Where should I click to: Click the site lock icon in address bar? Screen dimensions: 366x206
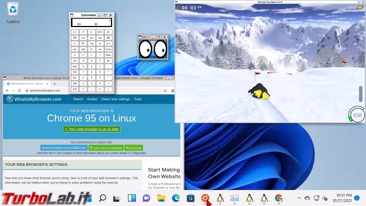(x=27, y=91)
